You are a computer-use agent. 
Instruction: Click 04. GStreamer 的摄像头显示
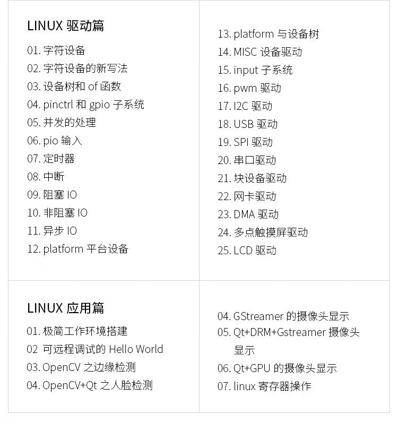pyautogui.click(x=283, y=316)
